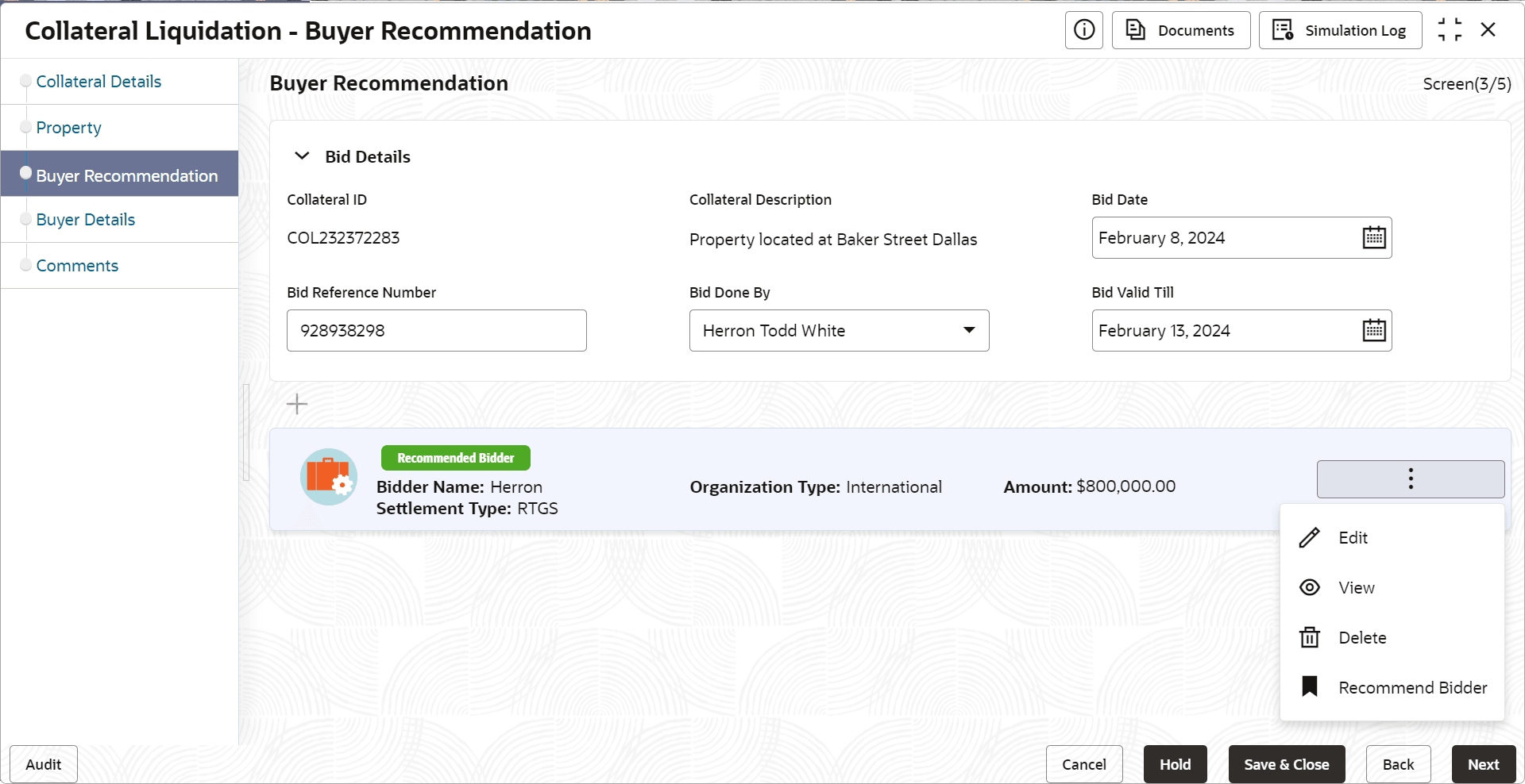Screen dimensions: 1525x784
Task: Click the information icon in header
Action: coord(1083,30)
